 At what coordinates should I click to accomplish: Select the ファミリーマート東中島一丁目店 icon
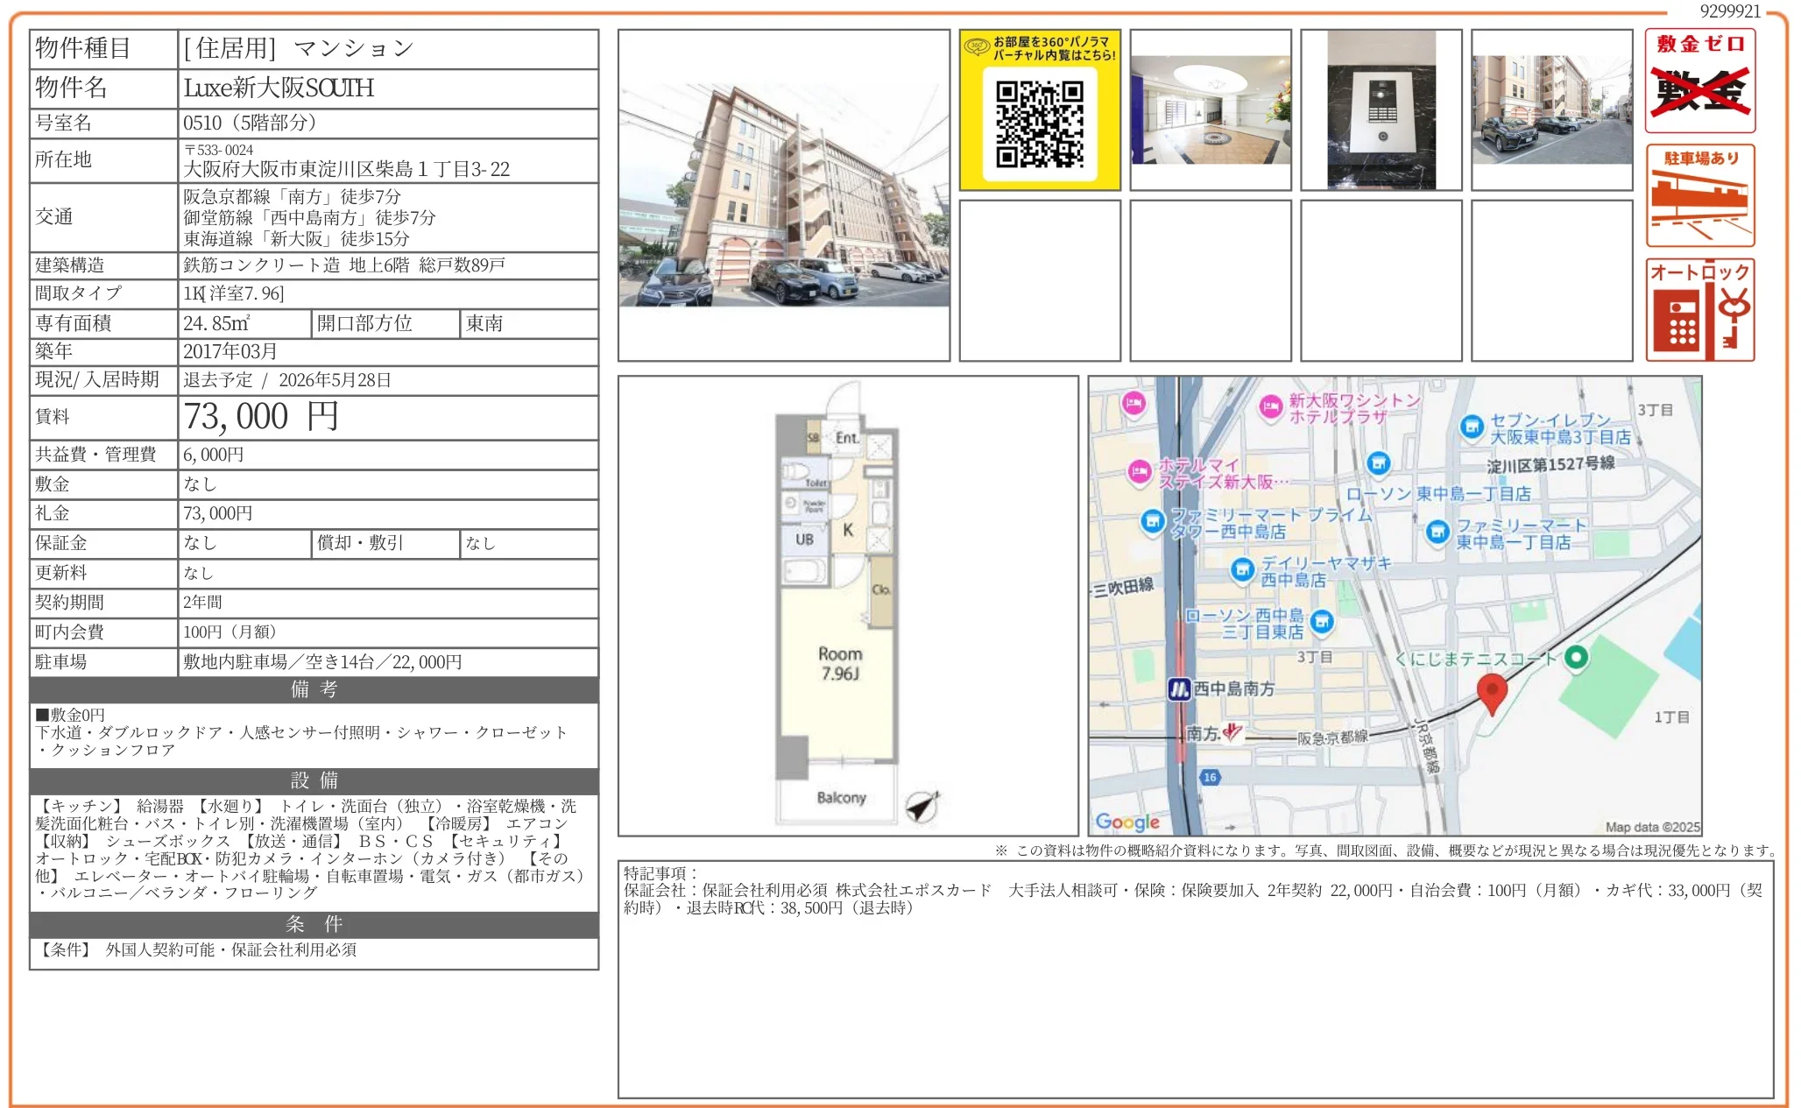1439,532
